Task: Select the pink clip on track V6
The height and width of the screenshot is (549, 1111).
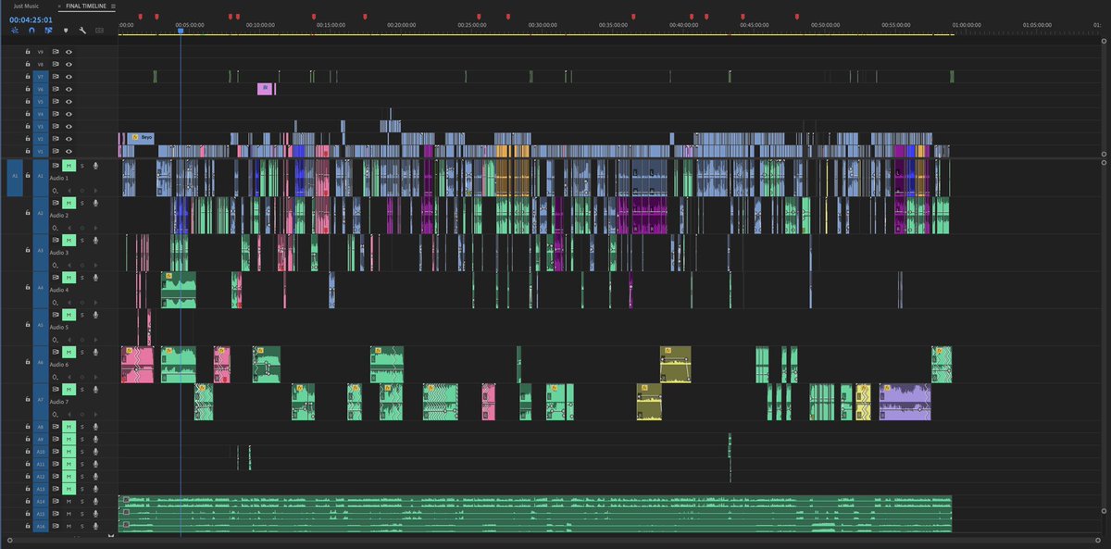Action: click(x=267, y=89)
